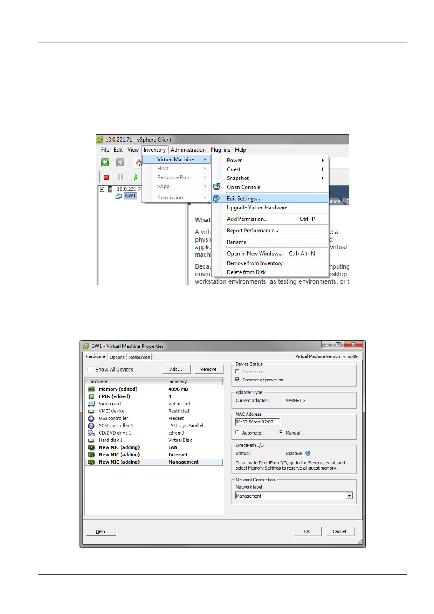Select the Hardware tab

95,356
